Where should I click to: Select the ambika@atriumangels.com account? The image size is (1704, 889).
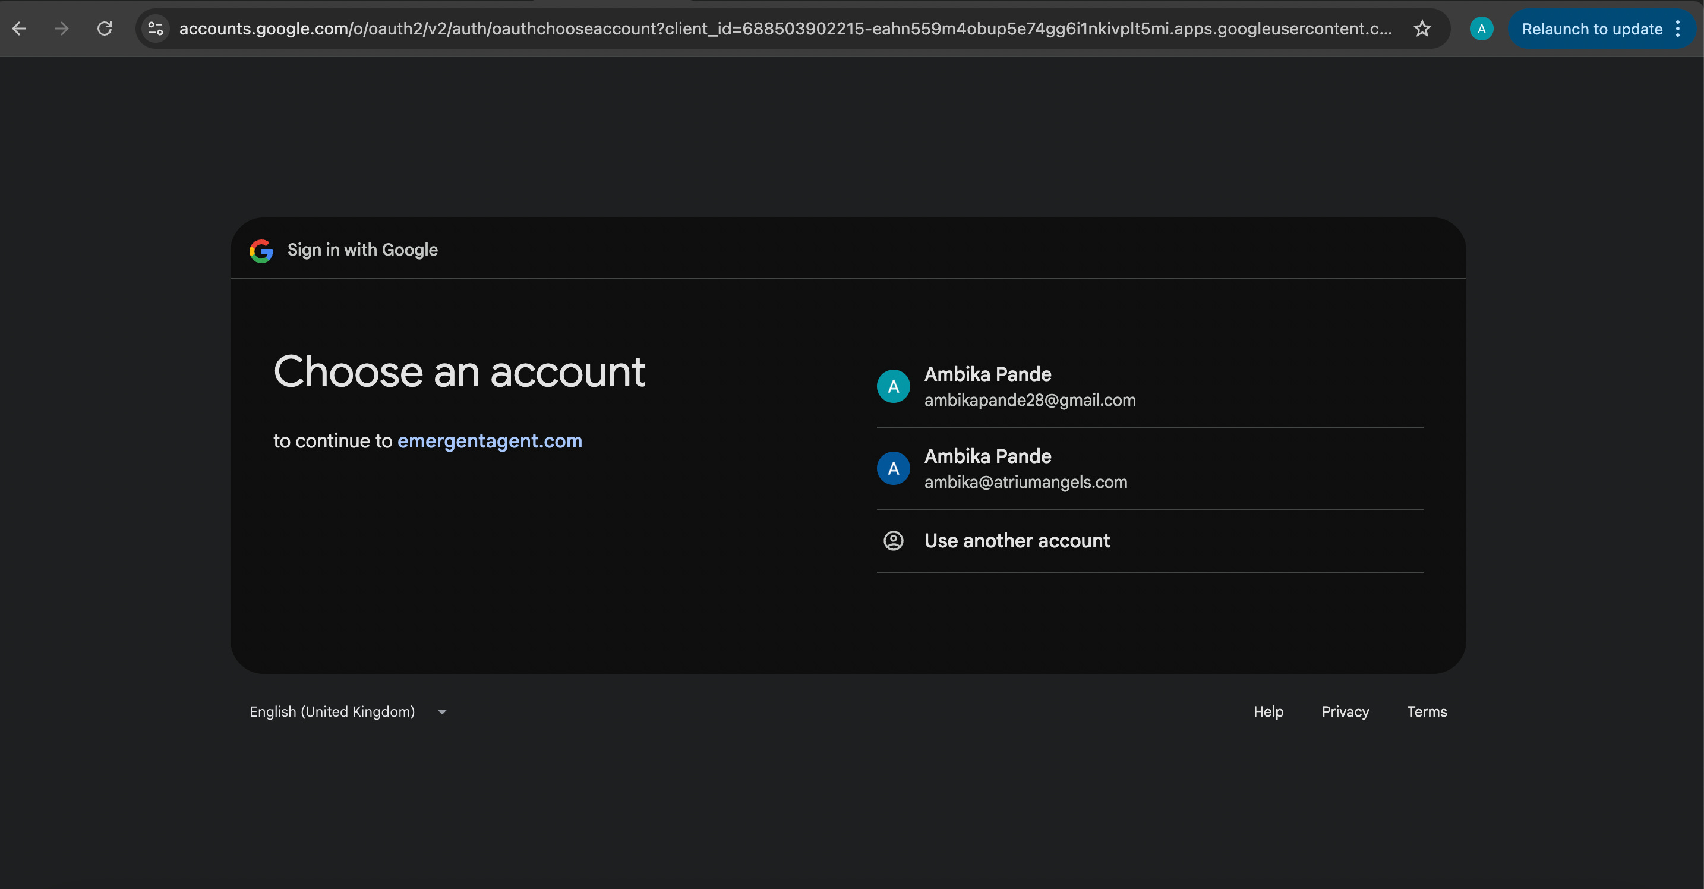click(x=1025, y=469)
